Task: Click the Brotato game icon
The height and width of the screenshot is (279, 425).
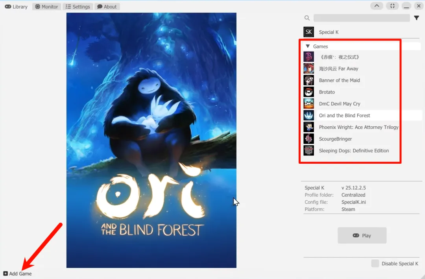Action: click(309, 92)
